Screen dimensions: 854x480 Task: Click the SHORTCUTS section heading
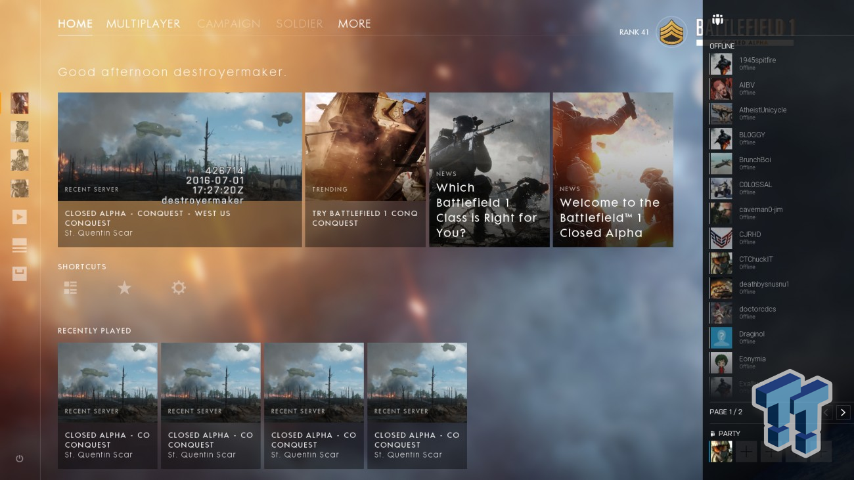pyautogui.click(x=82, y=267)
